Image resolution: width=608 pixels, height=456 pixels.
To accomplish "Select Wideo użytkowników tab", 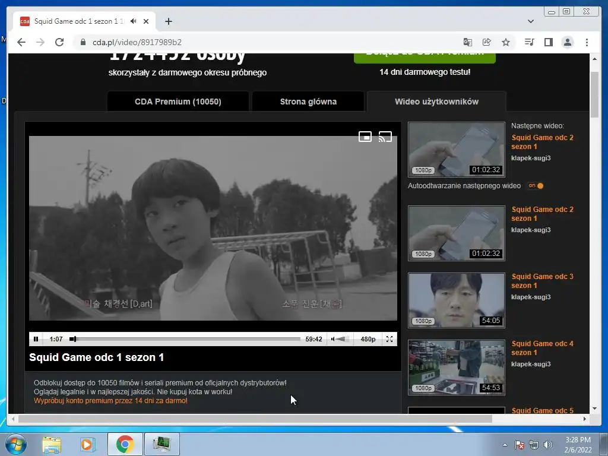I will pyautogui.click(x=436, y=102).
